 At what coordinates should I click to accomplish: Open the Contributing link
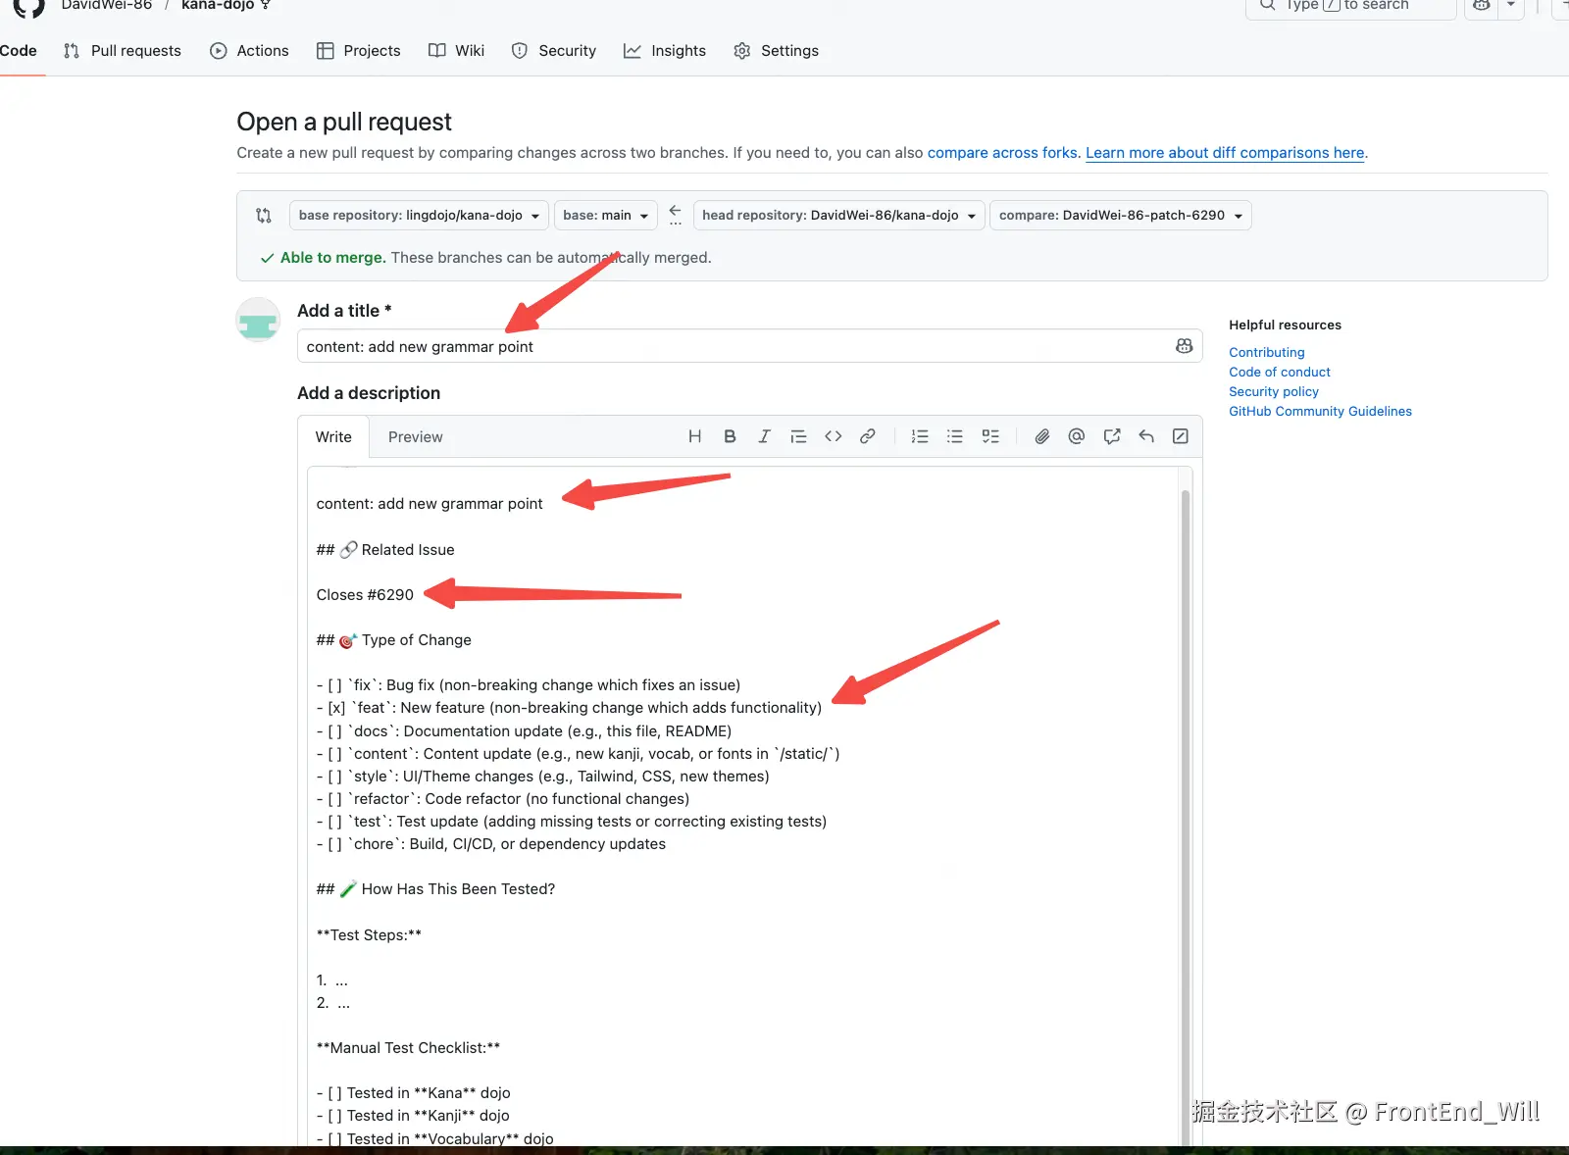(x=1267, y=353)
